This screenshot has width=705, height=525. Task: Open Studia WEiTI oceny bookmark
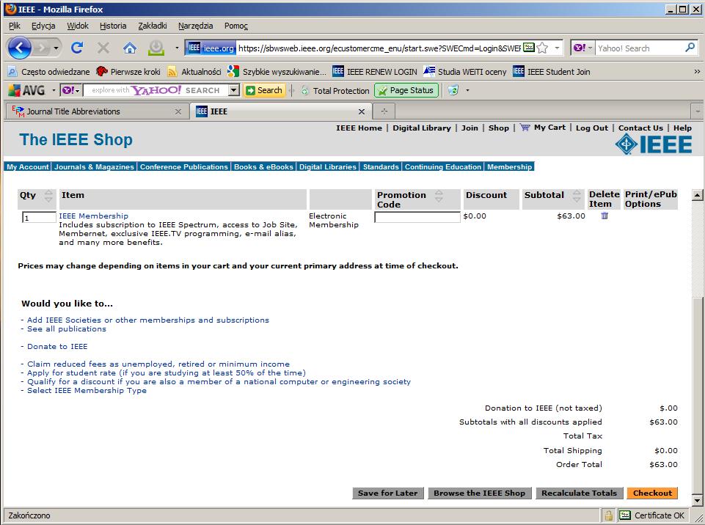[465, 72]
